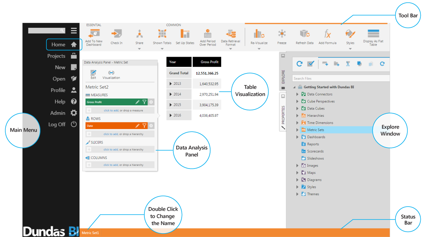
Task: Remove the Gross Profit measure
Action: click(151, 102)
